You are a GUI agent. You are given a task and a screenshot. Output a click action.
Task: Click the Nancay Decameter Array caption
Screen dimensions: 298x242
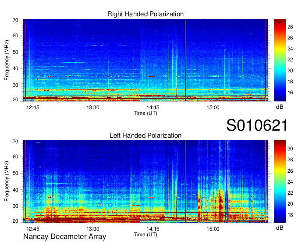tap(64, 236)
